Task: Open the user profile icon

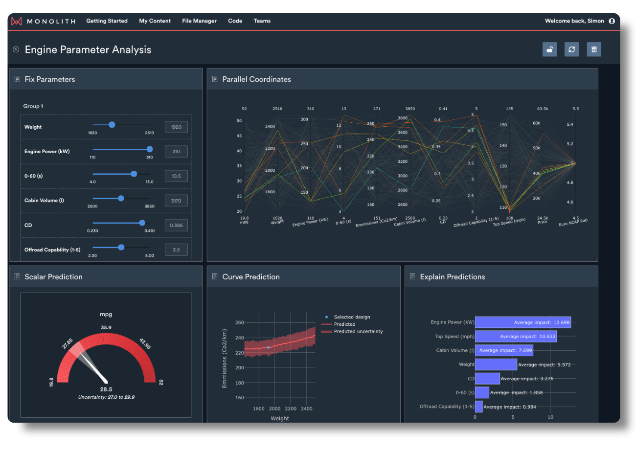Action: point(612,21)
